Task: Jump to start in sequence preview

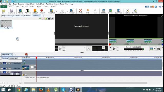Action: 111,50
